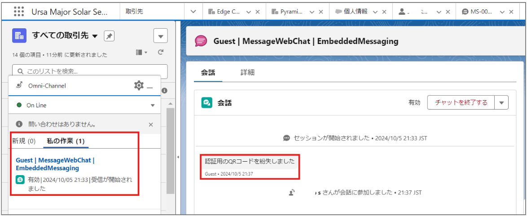Click the agent joined conversation icon
The height and width of the screenshot is (216, 527).
(x=292, y=193)
